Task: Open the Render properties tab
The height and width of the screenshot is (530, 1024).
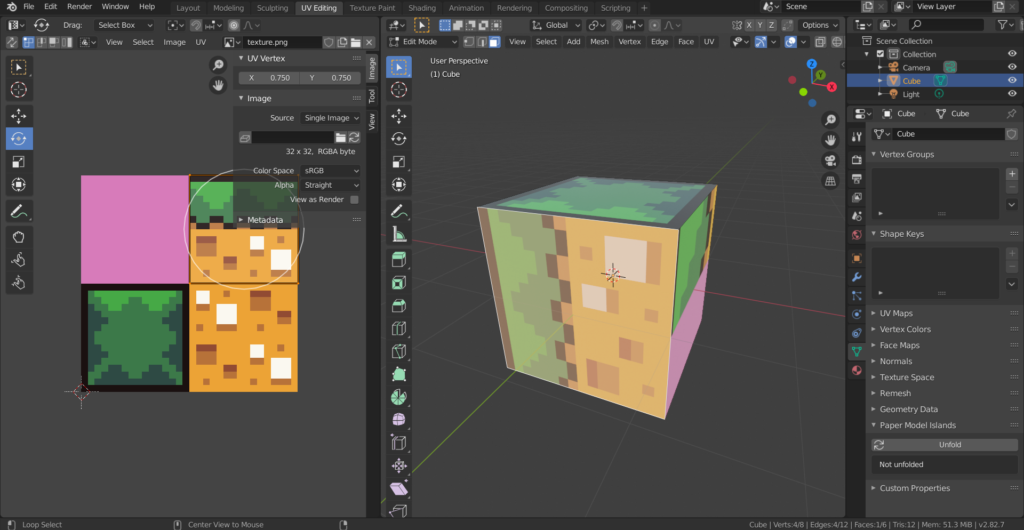Action: 857,160
